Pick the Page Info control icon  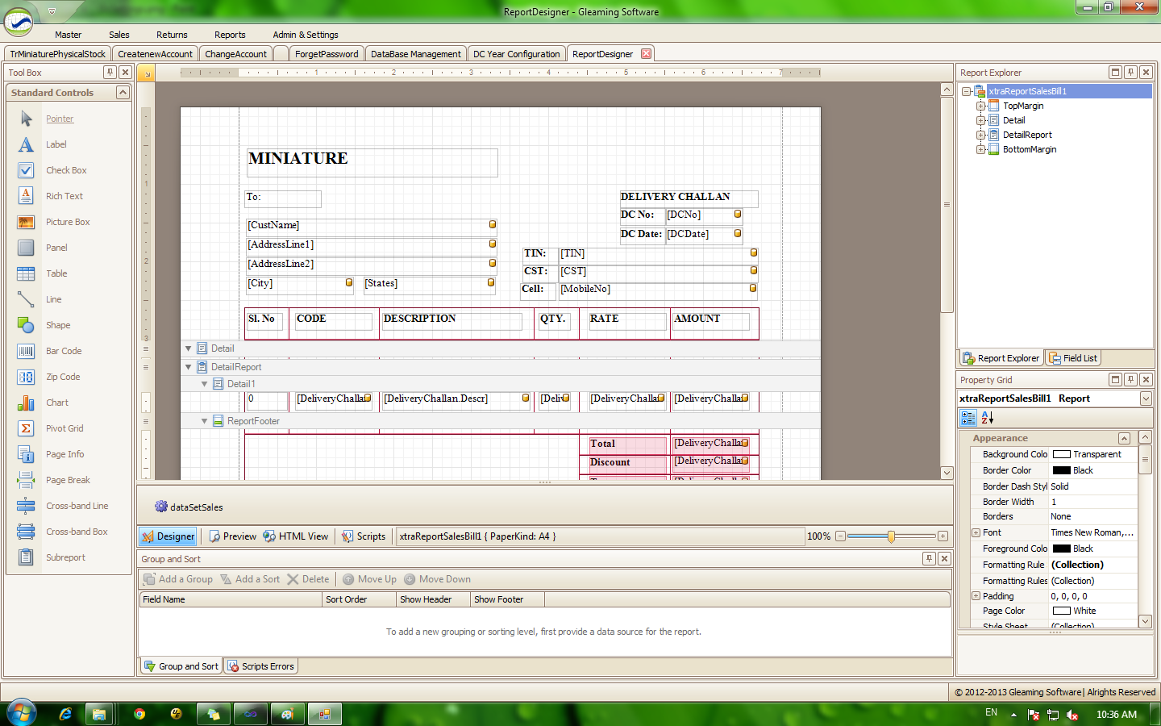tap(26, 454)
